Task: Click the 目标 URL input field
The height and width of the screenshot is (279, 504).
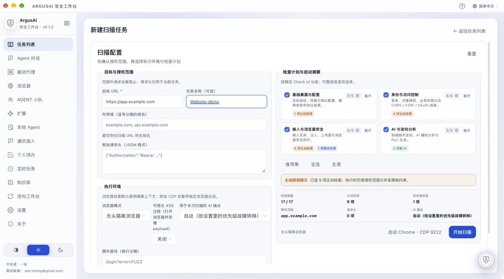Action: 142,101
